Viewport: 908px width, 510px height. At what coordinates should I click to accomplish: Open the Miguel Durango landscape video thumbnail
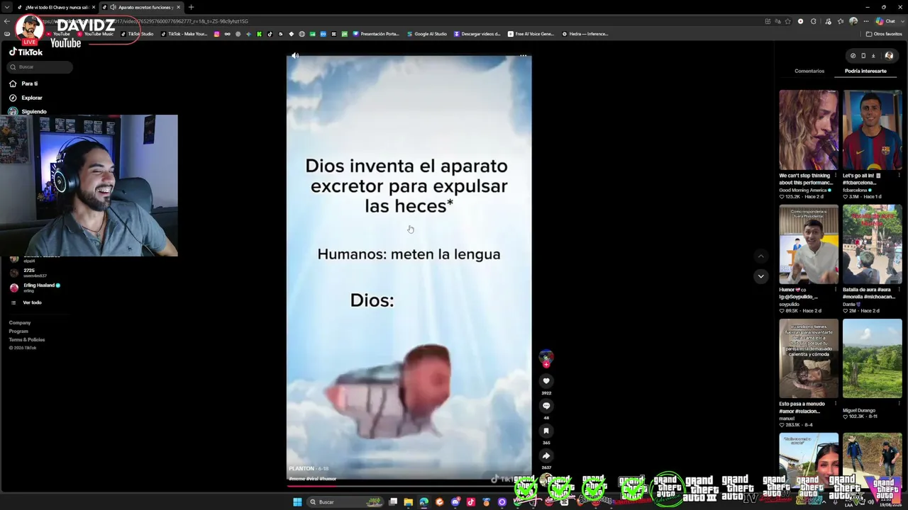(x=872, y=358)
